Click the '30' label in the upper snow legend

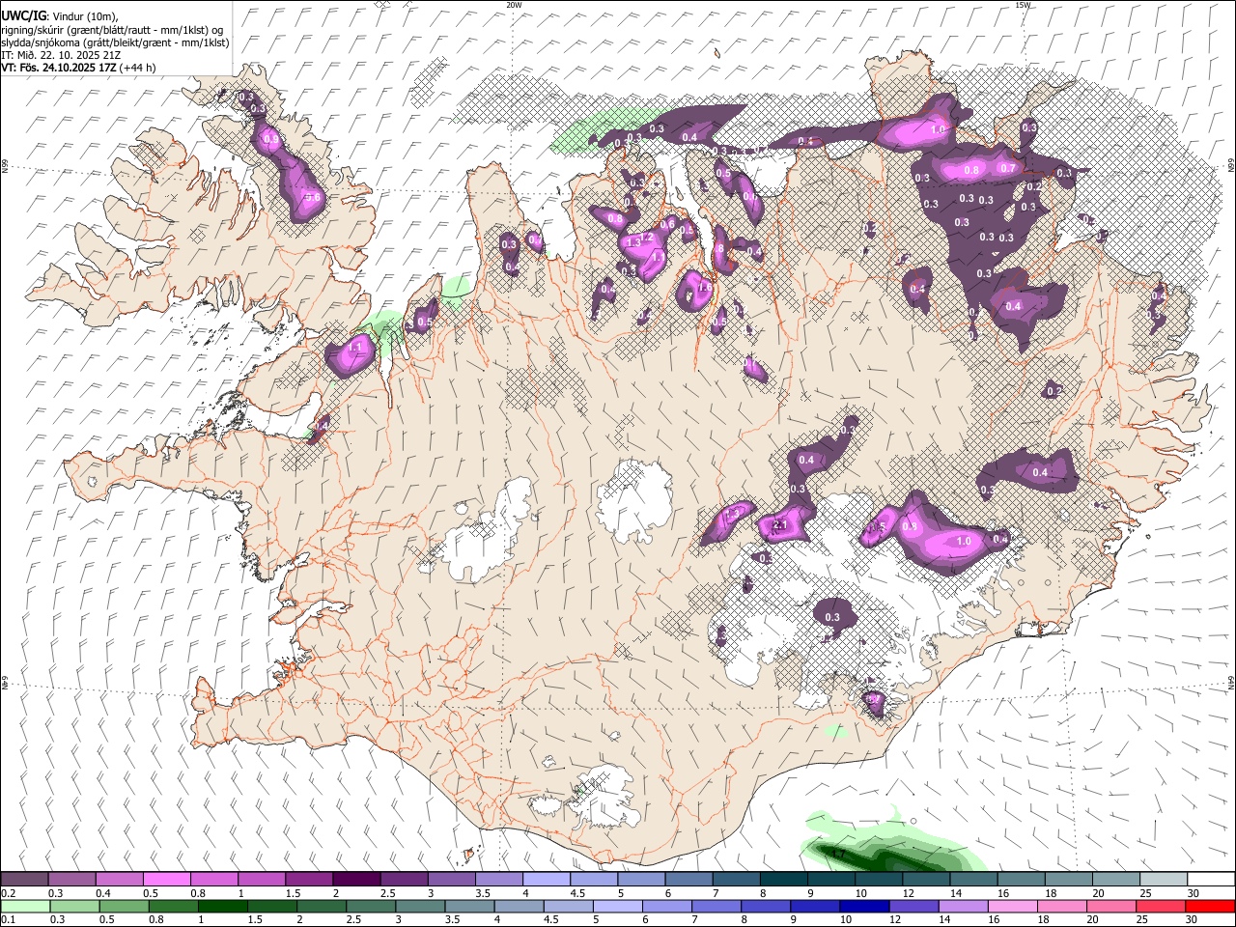[x=1193, y=893]
